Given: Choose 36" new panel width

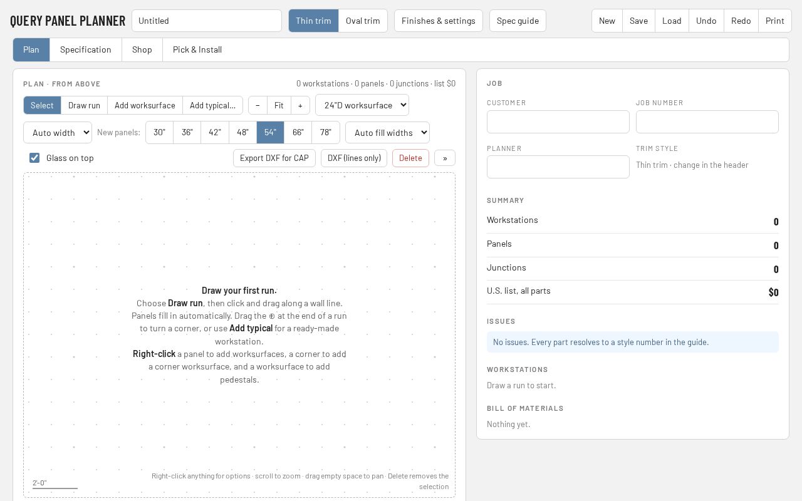Looking at the screenshot, I should (x=187, y=132).
